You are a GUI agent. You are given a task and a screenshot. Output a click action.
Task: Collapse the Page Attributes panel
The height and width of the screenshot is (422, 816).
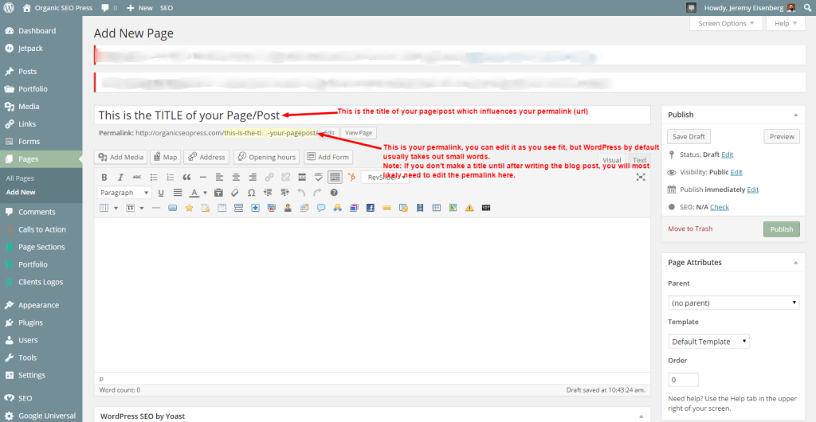796,263
